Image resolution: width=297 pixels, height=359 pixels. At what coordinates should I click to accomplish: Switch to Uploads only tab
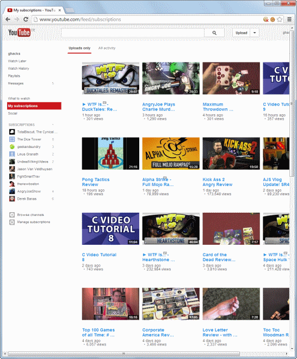(79, 48)
